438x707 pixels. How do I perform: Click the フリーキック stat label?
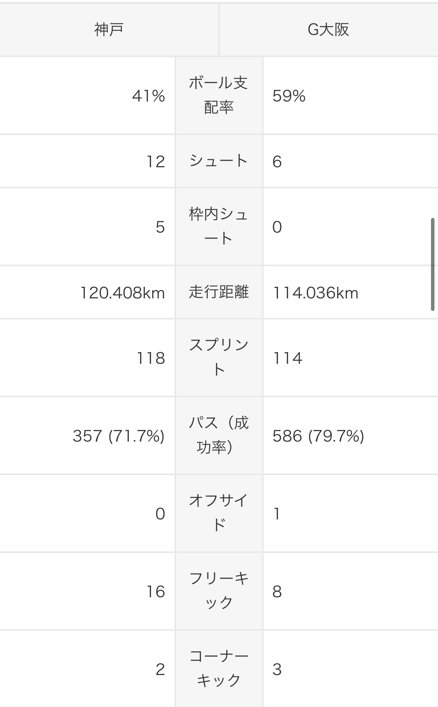[x=219, y=591]
